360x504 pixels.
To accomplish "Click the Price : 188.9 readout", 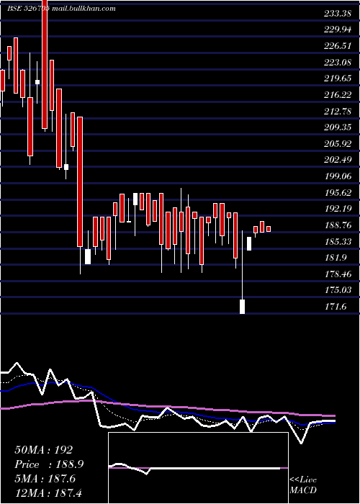I will [x=50, y=464].
